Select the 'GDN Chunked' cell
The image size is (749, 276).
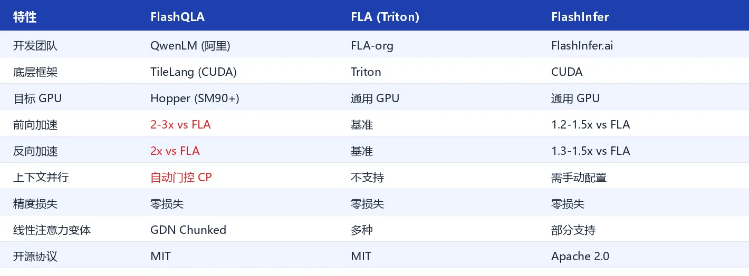pos(188,230)
